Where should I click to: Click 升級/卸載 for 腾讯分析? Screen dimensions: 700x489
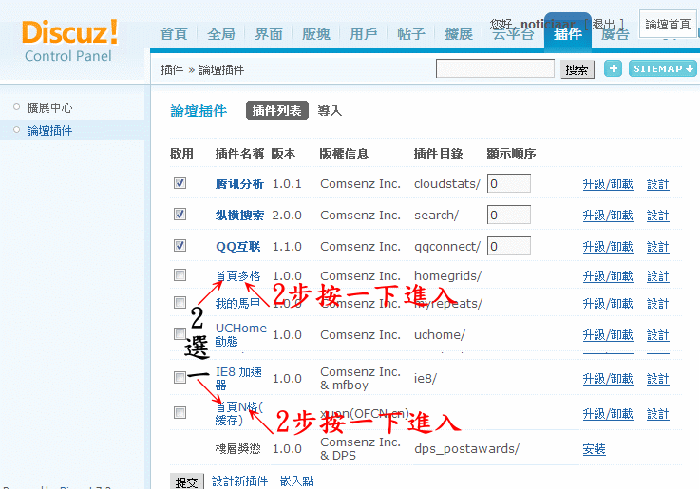(608, 184)
